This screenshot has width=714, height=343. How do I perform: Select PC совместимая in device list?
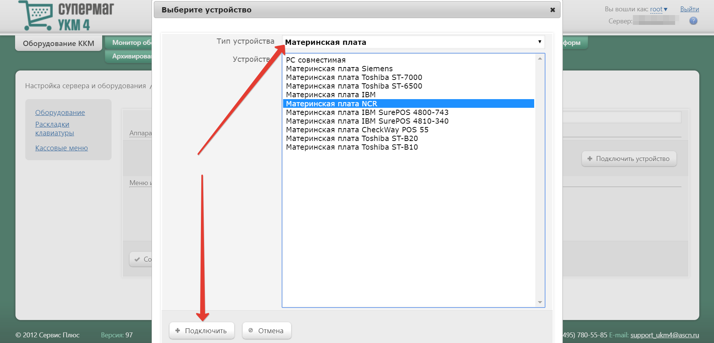coord(408,60)
